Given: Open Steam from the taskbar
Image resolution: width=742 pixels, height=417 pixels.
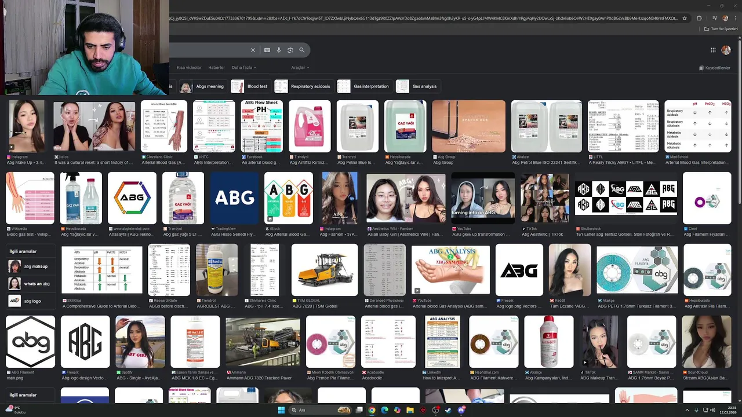Looking at the screenshot, I should (448, 410).
